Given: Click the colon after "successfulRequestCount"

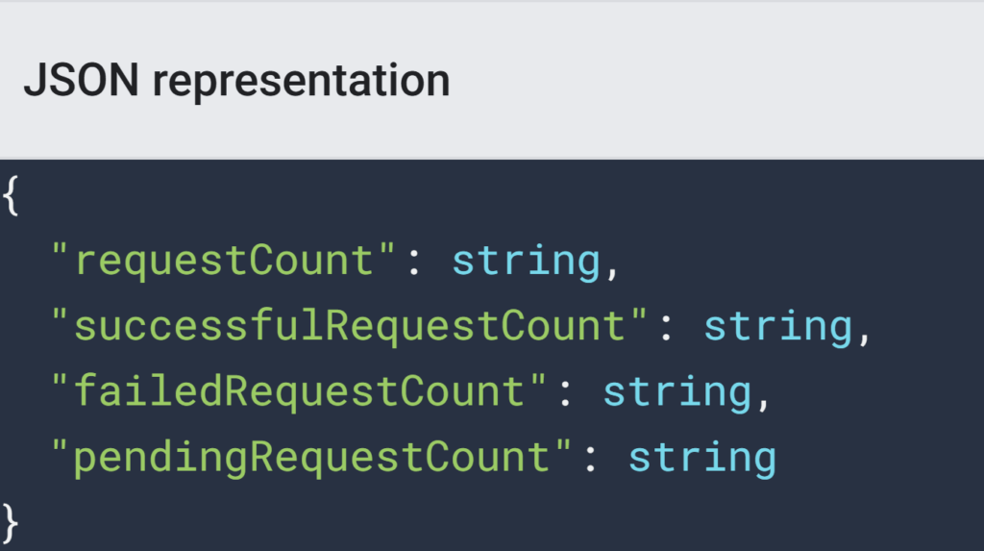Looking at the screenshot, I should pos(666,329).
